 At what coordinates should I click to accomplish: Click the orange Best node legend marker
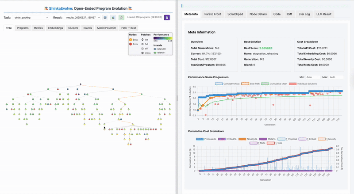(x=131, y=40)
